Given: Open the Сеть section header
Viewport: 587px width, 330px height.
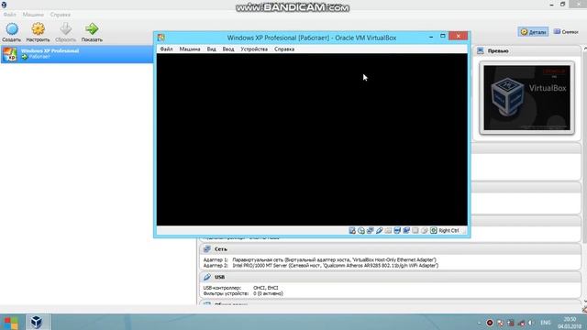Looking at the screenshot, I should click(389, 248).
